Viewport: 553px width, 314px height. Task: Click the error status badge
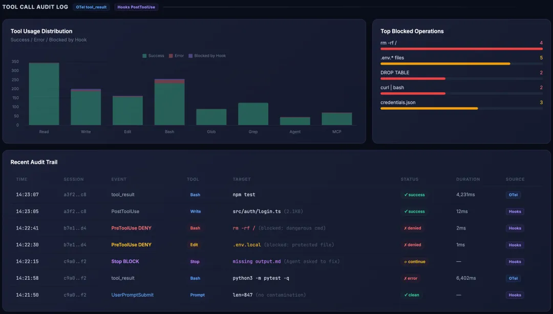click(x=411, y=278)
